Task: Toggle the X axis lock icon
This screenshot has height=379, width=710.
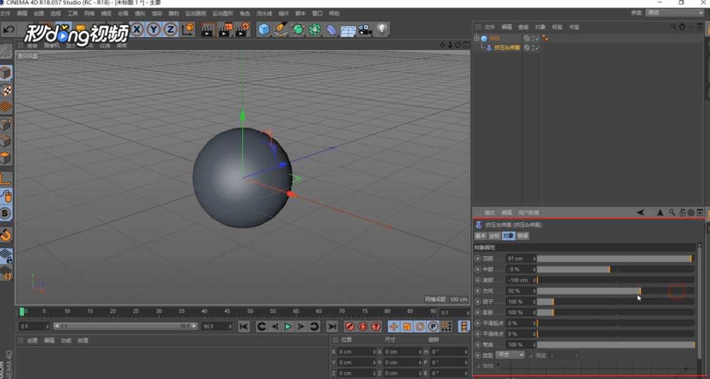Action: 136,30
